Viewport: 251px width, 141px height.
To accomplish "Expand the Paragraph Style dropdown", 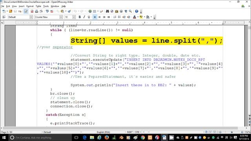I will [31, 17].
